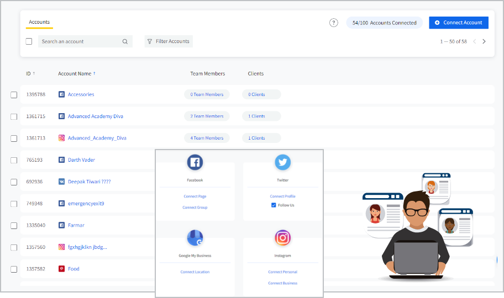Click the Instagram icon next to fgxhgjklkn jbdg

(x=61, y=247)
